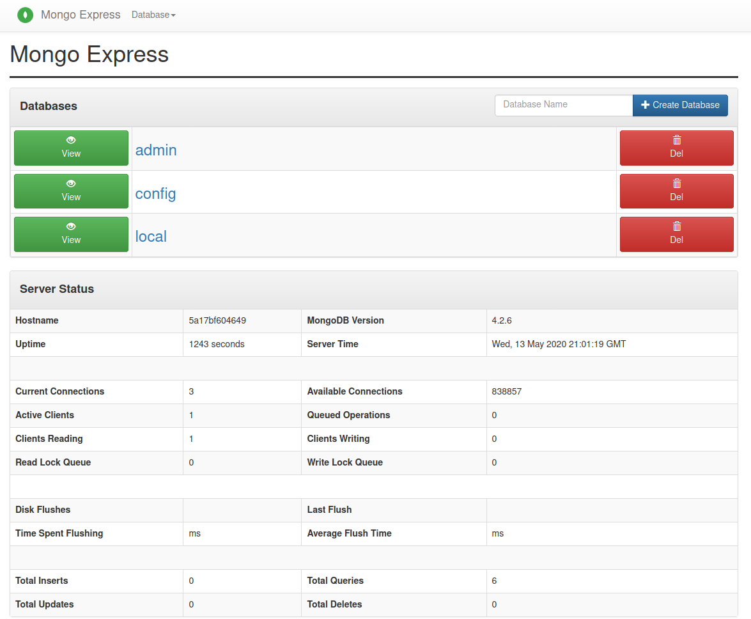Focus the Database Name input field
This screenshot has width=751, height=619.
click(563, 105)
